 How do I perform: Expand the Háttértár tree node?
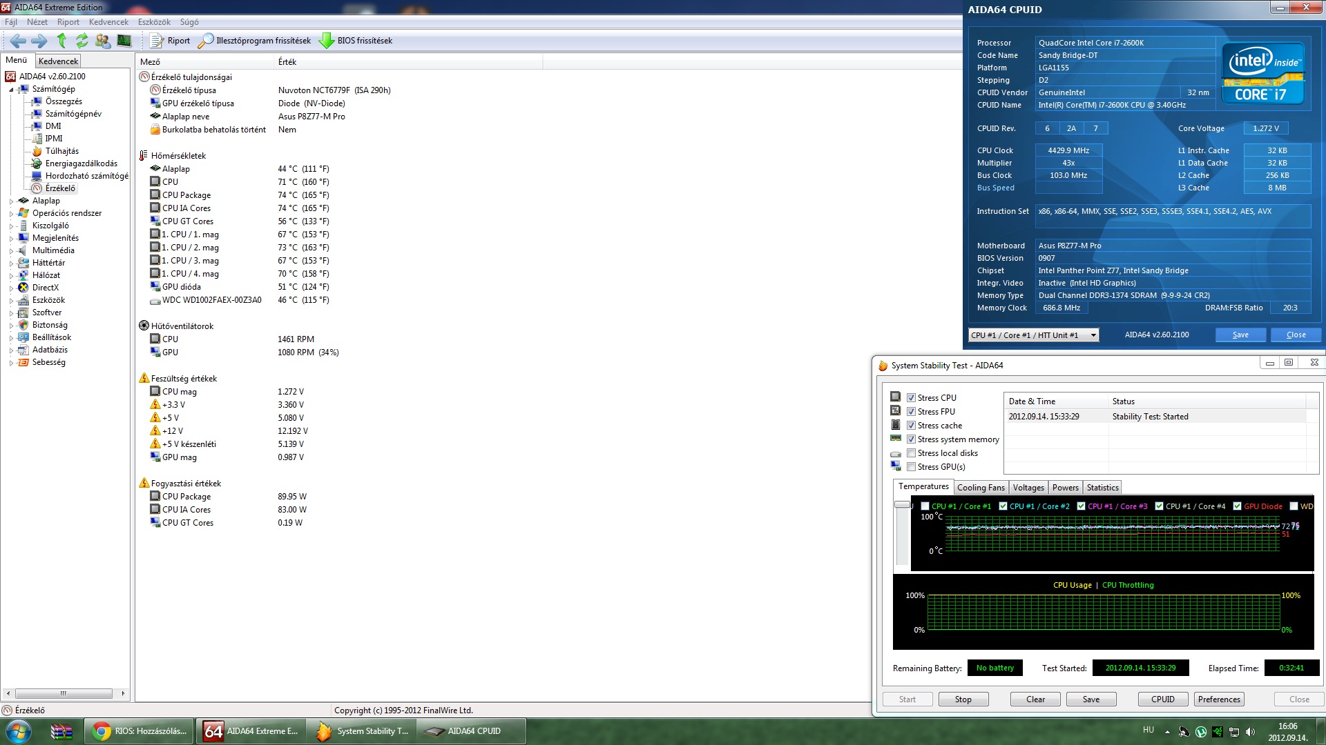click(11, 264)
